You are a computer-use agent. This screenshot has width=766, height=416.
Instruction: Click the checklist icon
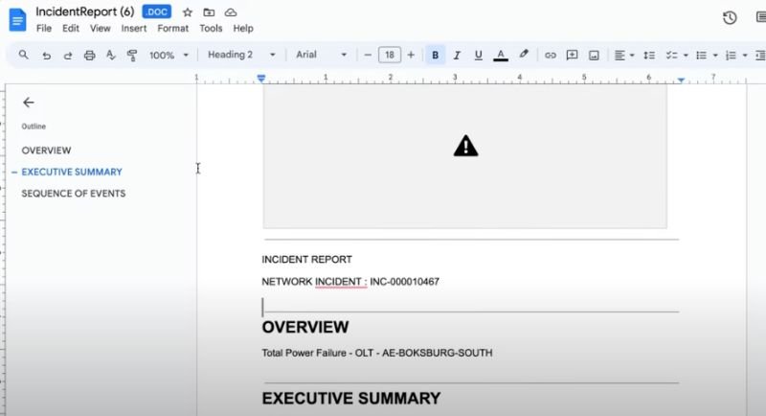(672, 56)
